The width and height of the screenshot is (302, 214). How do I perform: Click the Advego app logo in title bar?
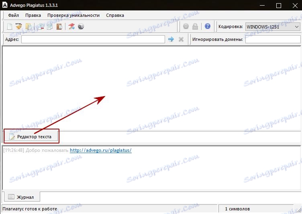(5, 5)
